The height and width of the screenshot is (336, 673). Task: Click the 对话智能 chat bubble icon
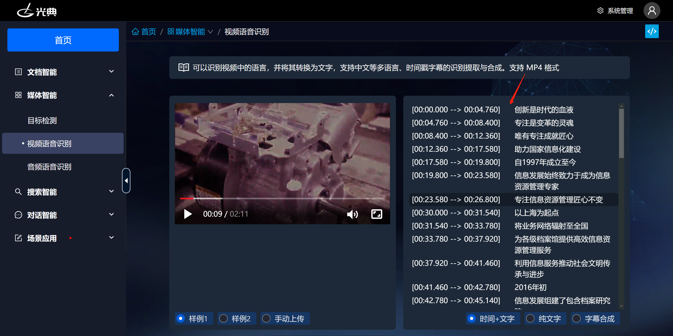18,215
